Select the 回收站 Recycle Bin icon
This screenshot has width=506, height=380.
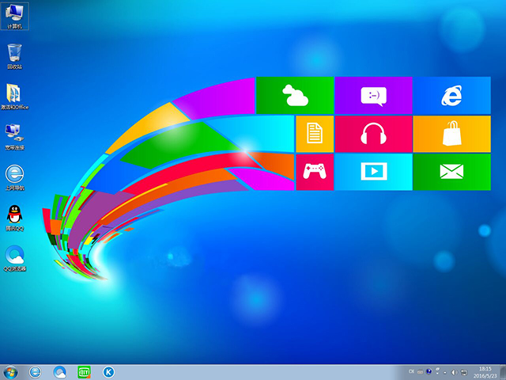pyautogui.click(x=14, y=56)
